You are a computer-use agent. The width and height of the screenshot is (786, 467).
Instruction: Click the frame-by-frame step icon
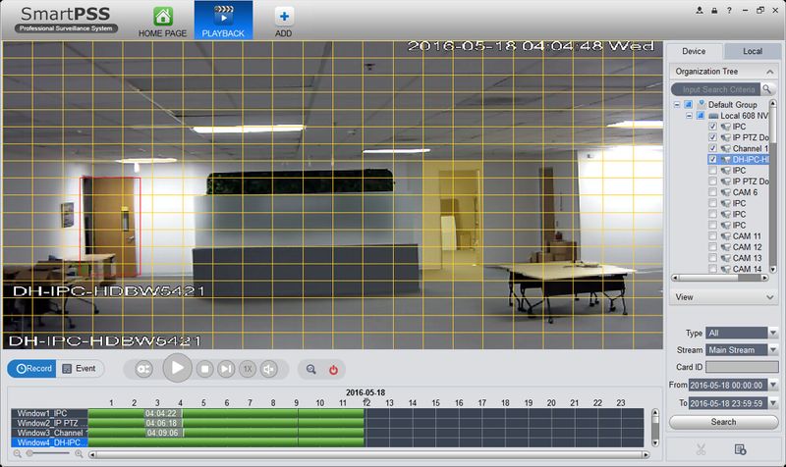tap(227, 369)
